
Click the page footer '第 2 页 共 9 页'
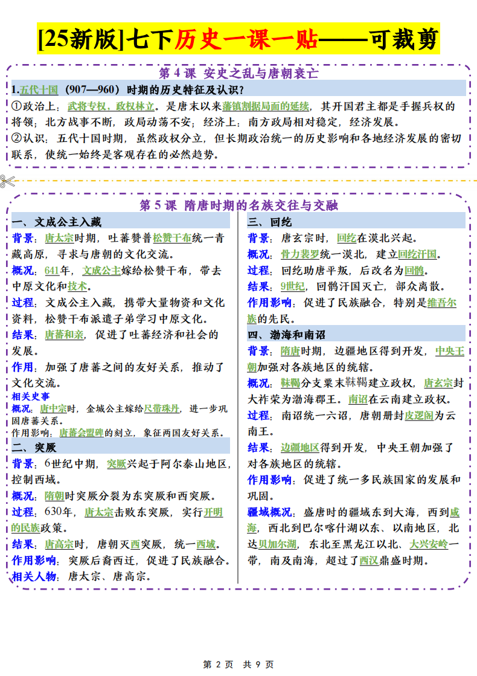238,665
